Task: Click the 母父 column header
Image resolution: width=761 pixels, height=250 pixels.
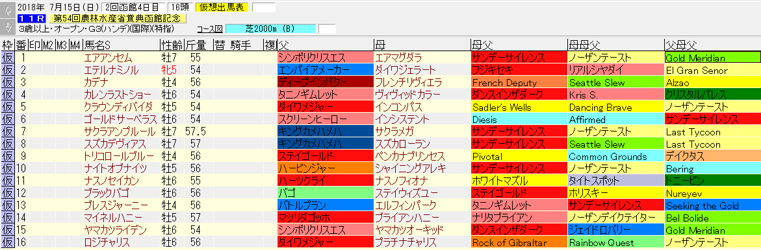Action: pos(519,45)
